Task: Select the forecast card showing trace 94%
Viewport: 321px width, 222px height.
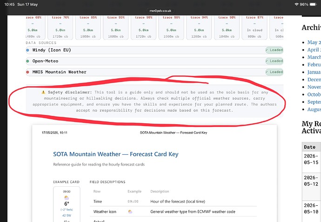Action: [199, 27]
